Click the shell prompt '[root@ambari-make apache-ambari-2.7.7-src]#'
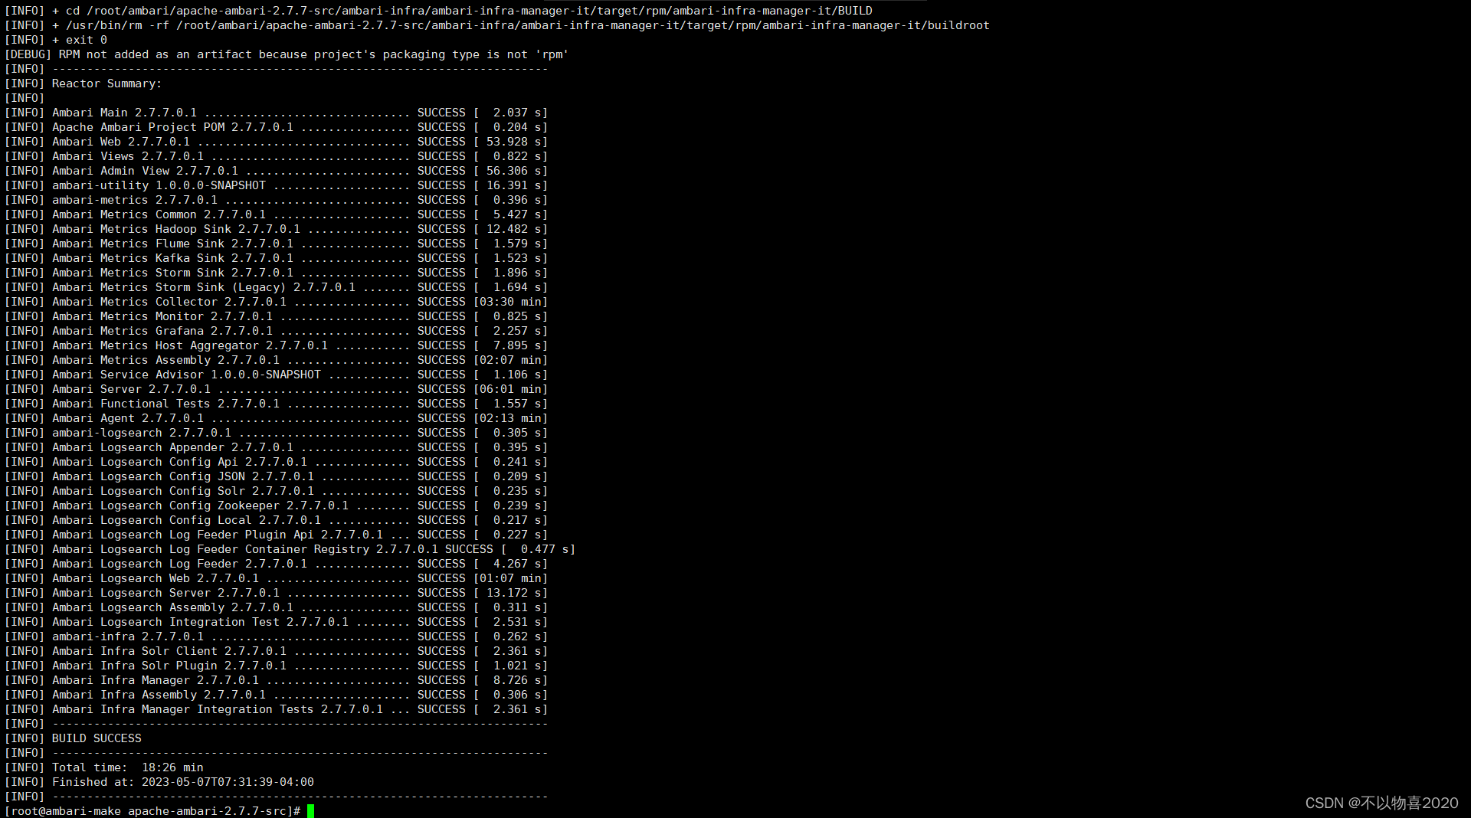This screenshot has height=818, width=1471. point(152,811)
